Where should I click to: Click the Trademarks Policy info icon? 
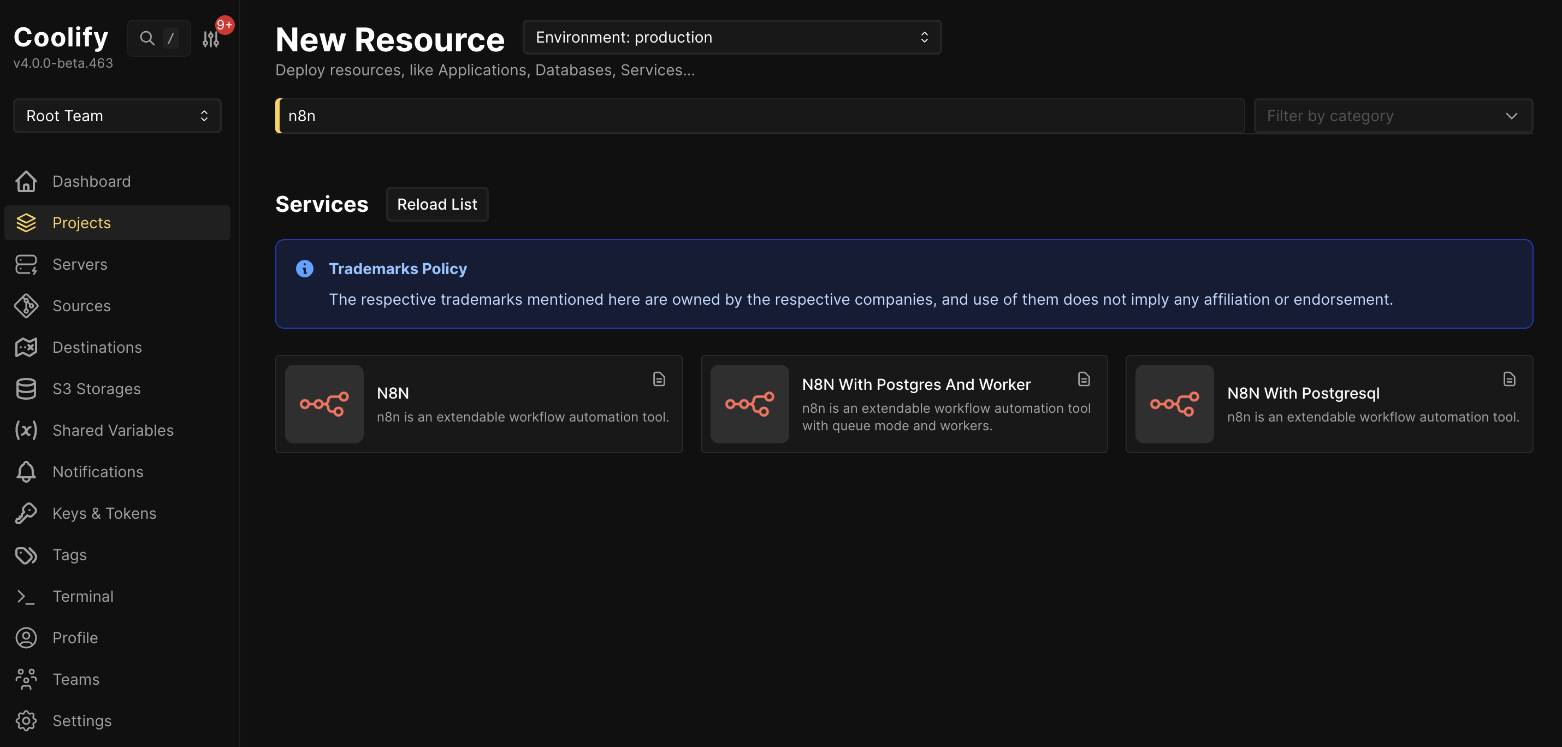[x=304, y=269]
